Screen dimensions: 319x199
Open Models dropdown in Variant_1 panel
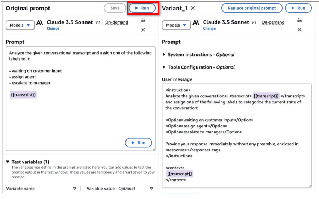point(176,25)
